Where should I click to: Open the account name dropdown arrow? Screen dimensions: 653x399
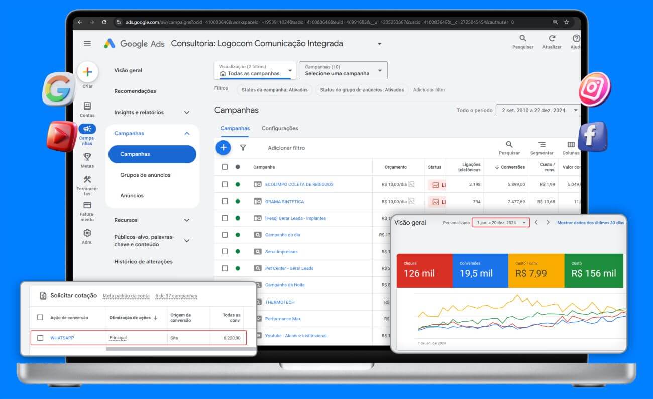point(380,44)
